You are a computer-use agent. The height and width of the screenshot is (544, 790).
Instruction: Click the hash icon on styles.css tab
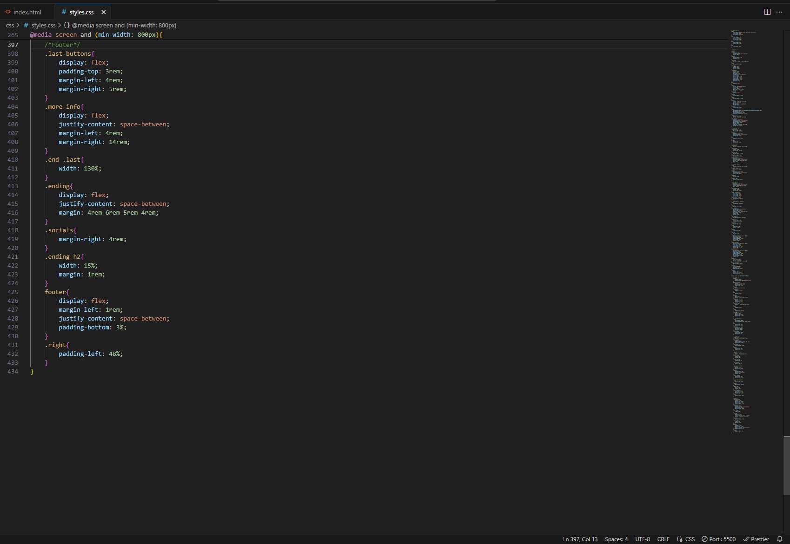point(64,12)
